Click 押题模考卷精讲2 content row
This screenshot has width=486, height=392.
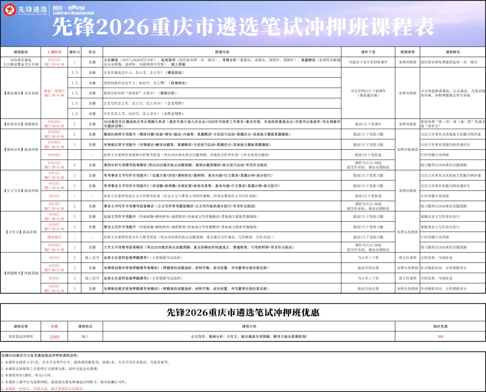222,289
